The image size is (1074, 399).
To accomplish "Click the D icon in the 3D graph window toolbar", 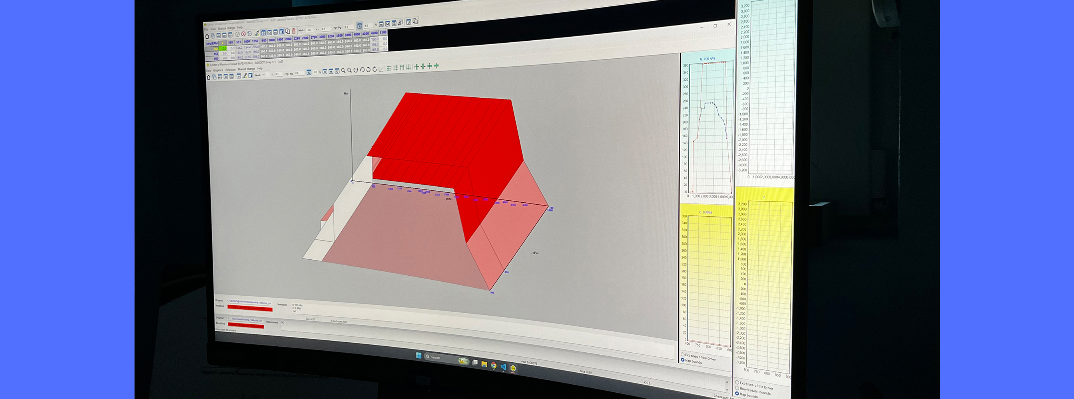I will point(239,76).
